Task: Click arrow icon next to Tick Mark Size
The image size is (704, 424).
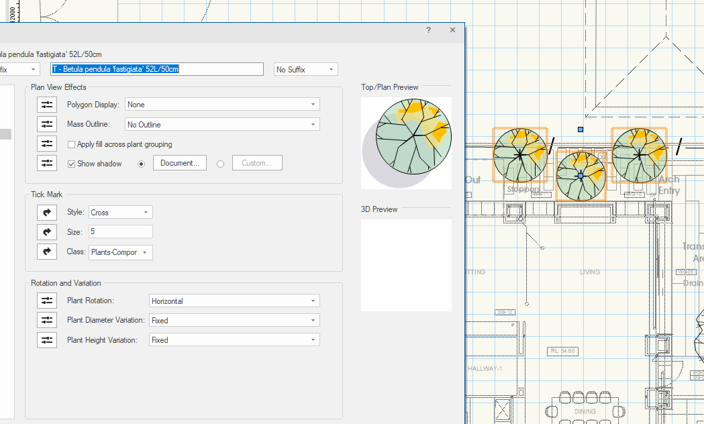Action: tap(46, 232)
